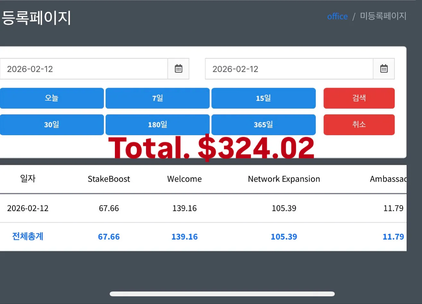This screenshot has width=422, height=304.
Task: Select the 30일 date range button
Action: [x=52, y=125]
